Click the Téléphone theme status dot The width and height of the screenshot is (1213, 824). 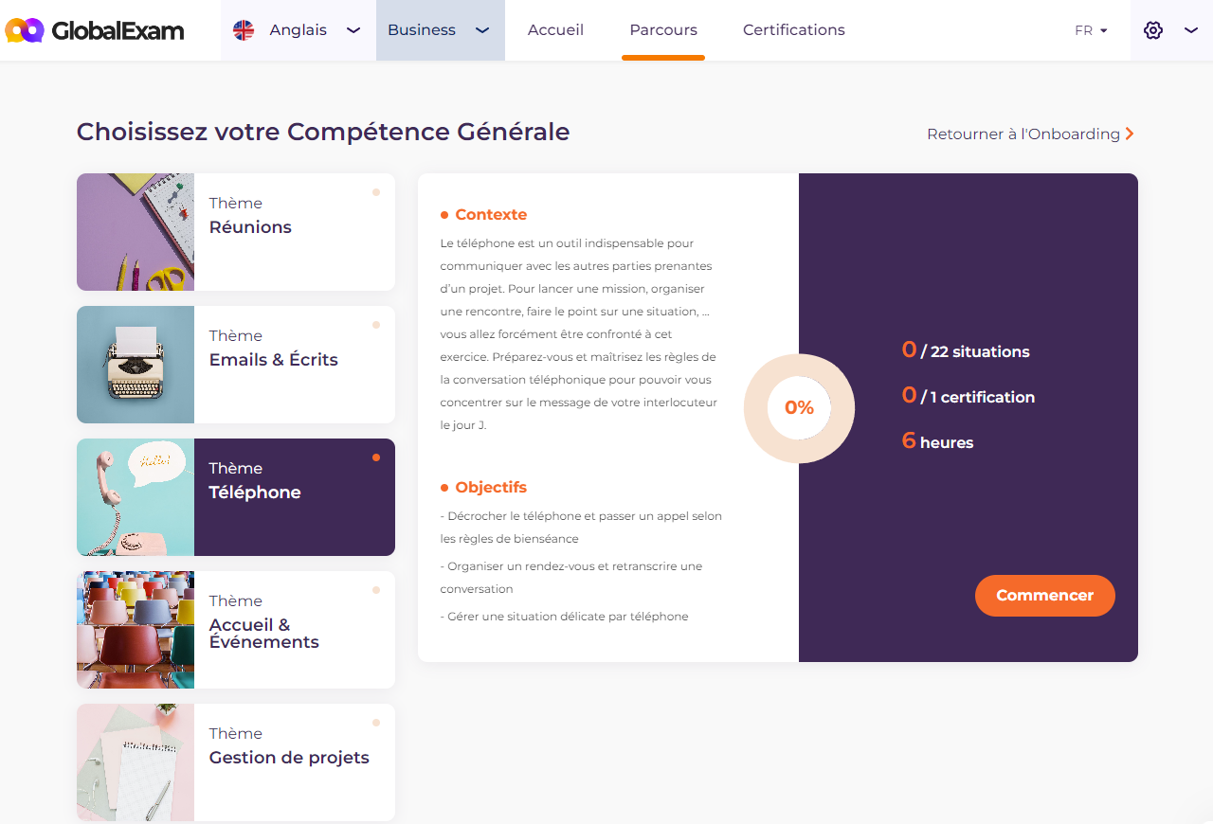point(376,457)
